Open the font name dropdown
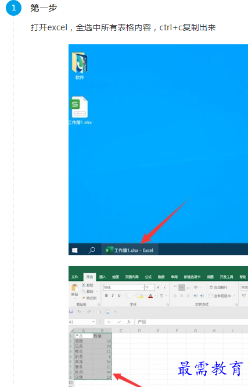Image resolution: width=248 pixels, height=387 pixels. click(142, 287)
